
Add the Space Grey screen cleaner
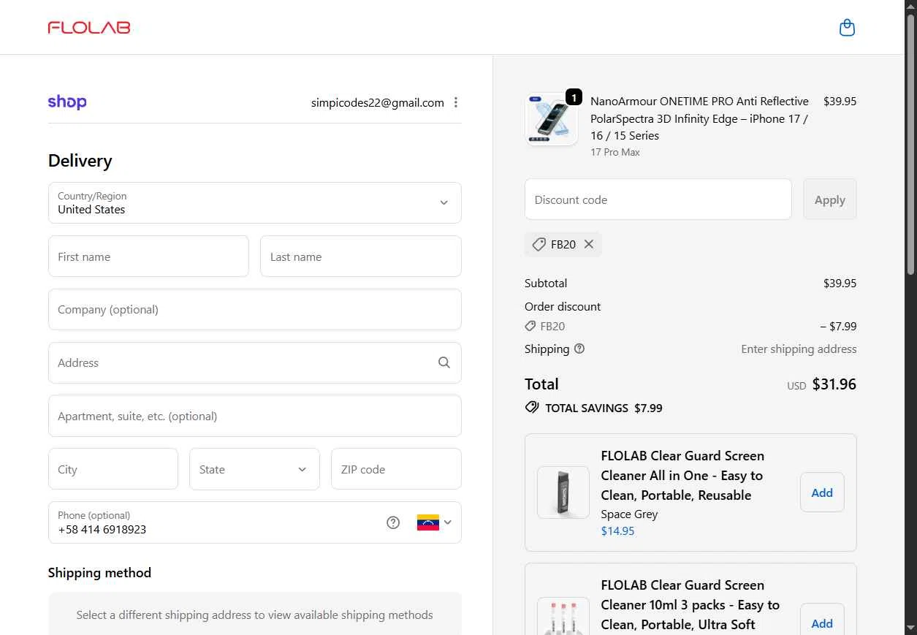coord(822,493)
